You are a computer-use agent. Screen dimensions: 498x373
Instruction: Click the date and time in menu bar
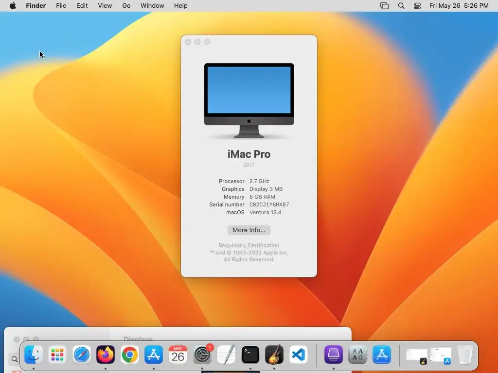point(459,6)
